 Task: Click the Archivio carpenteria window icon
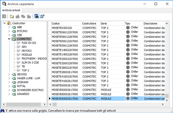(4, 4)
